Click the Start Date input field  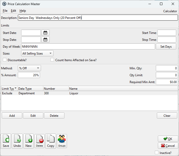click(x=31, y=33)
